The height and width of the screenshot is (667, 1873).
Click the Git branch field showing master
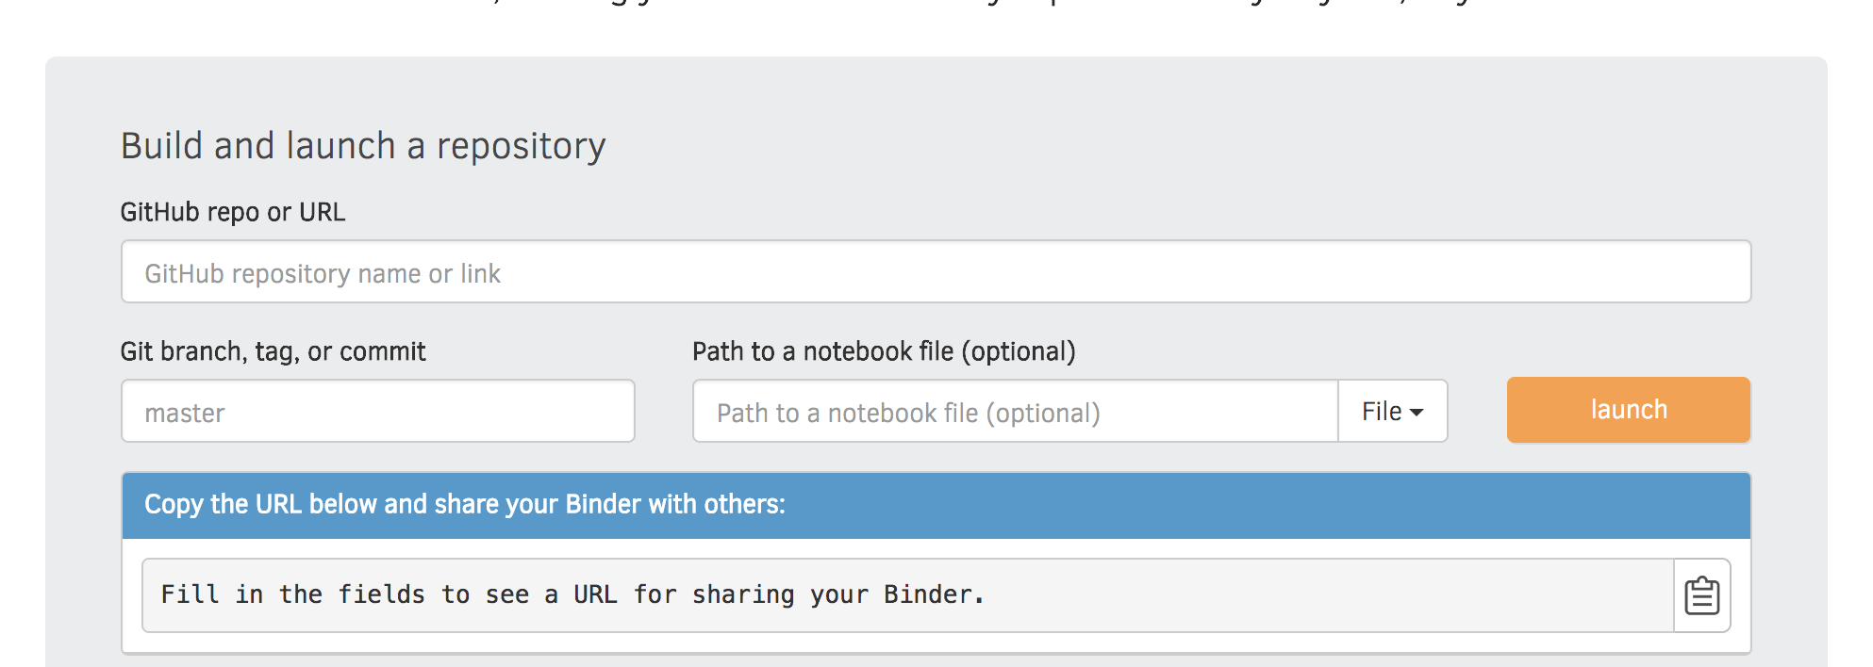tap(377, 412)
